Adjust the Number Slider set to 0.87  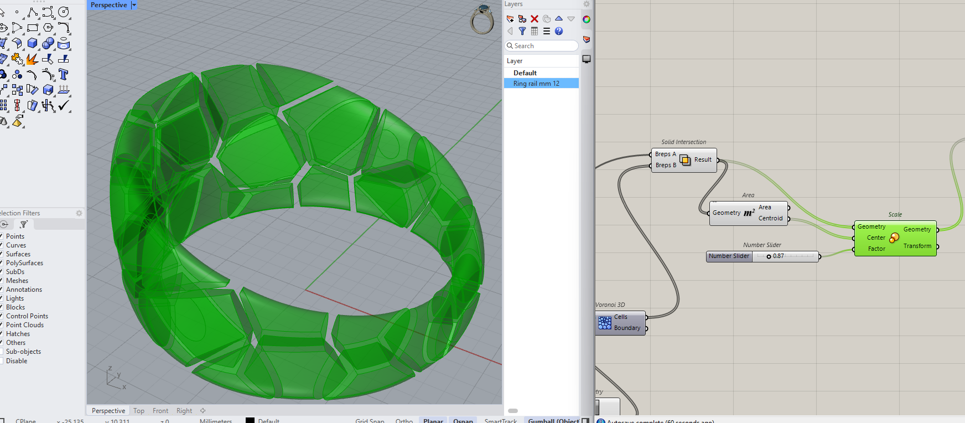(x=762, y=256)
